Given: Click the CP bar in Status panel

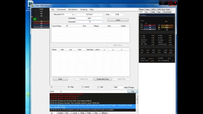Looking at the screenshot, I should tap(167, 25).
